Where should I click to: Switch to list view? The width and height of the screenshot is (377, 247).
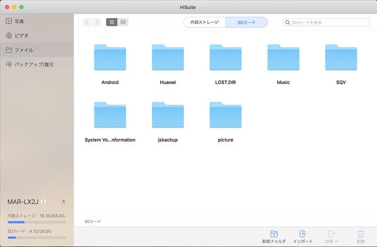click(123, 22)
